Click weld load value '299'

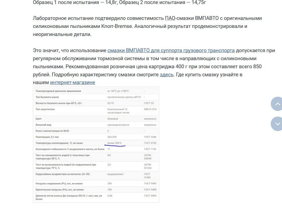110,184
